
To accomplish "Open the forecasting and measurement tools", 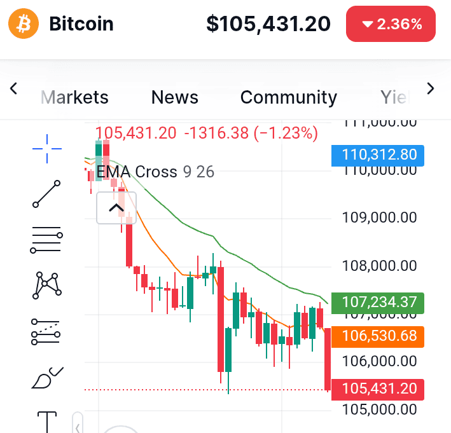I will pyautogui.click(x=47, y=332).
